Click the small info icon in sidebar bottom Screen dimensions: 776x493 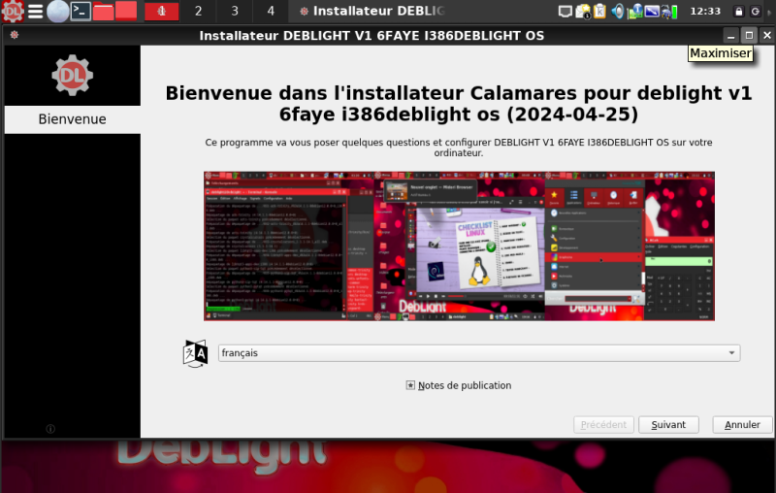tap(50, 429)
